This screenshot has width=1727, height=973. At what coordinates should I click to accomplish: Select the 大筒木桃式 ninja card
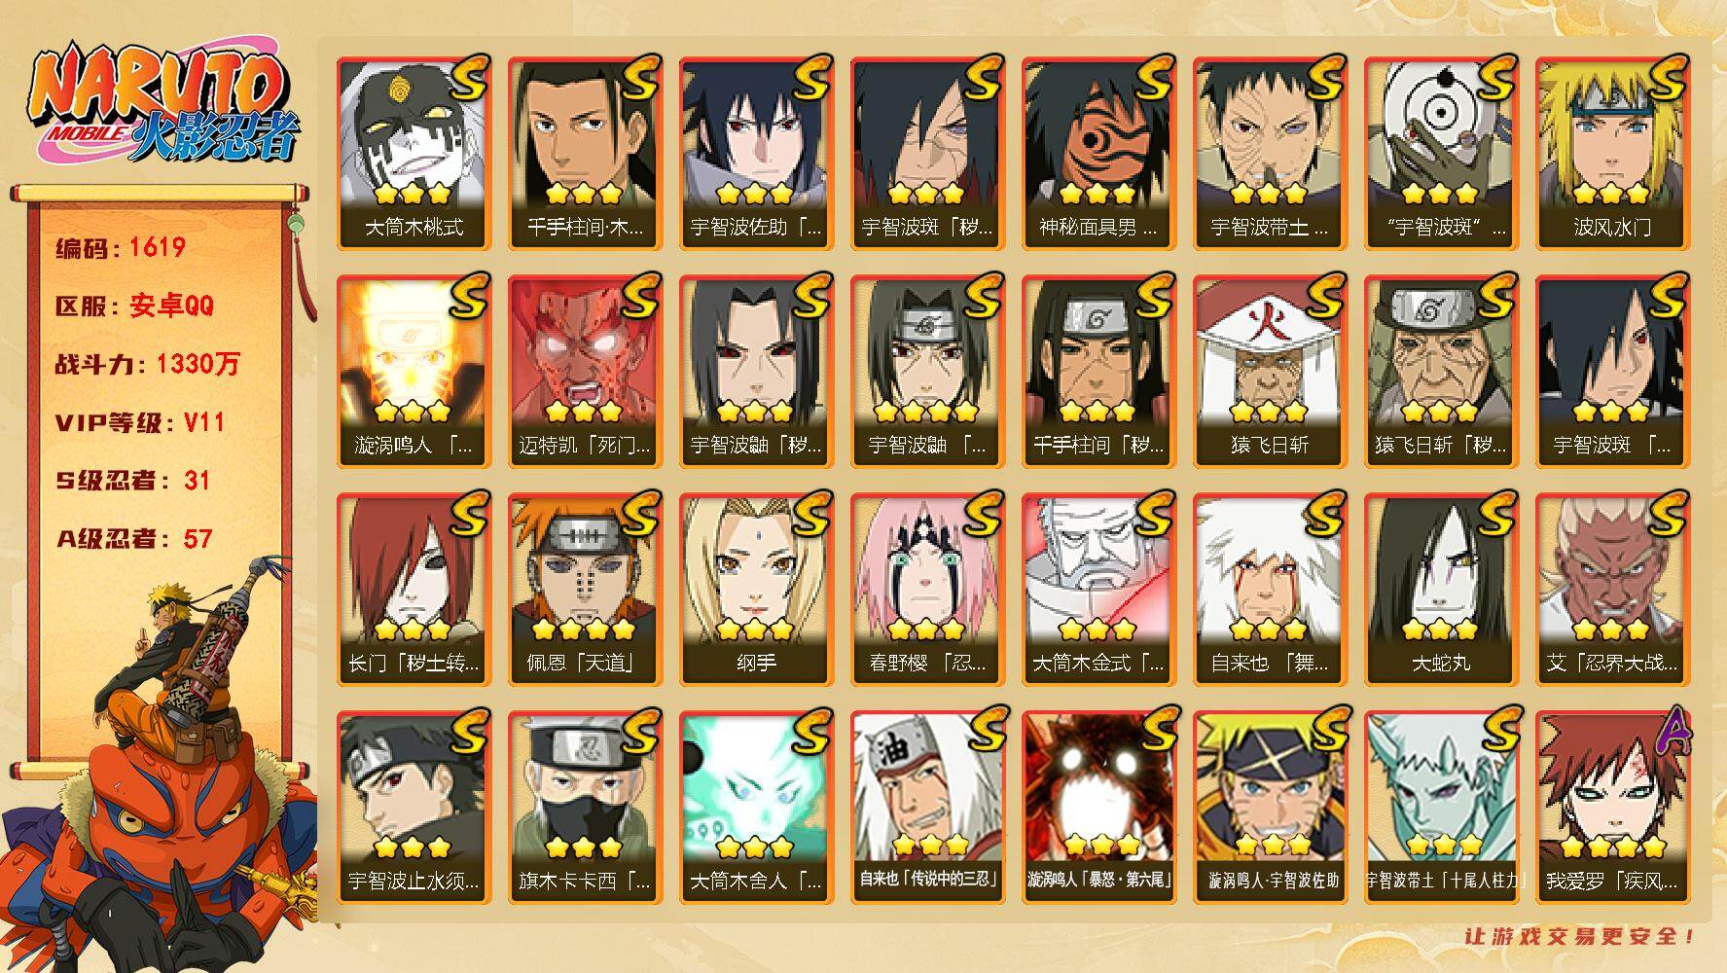414,154
